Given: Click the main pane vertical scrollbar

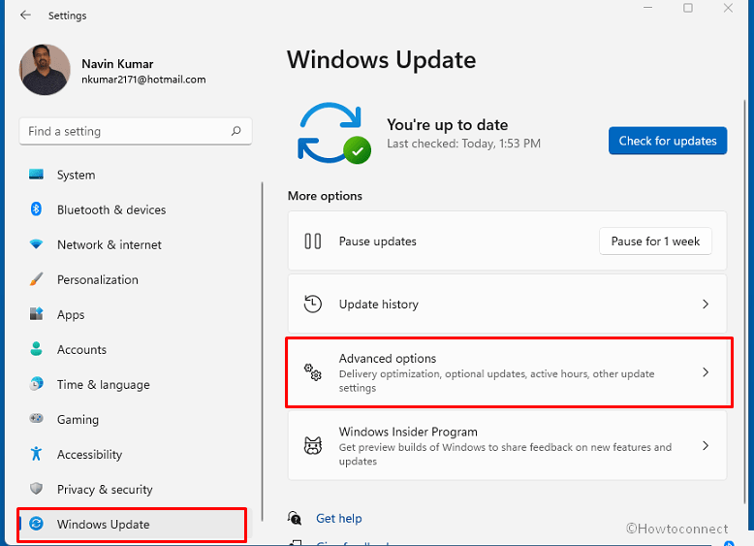Looking at the screenshot, I should point(745,300).
